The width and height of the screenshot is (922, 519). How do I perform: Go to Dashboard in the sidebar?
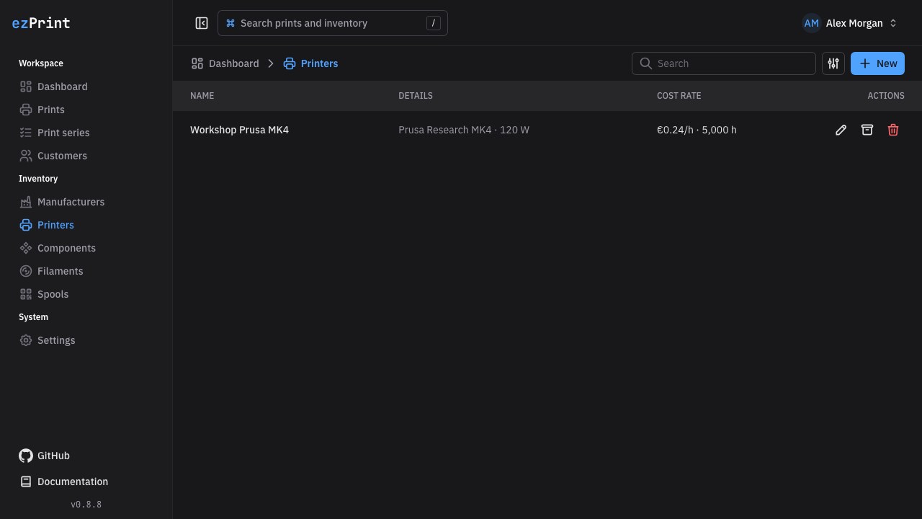tap(86, 86)
